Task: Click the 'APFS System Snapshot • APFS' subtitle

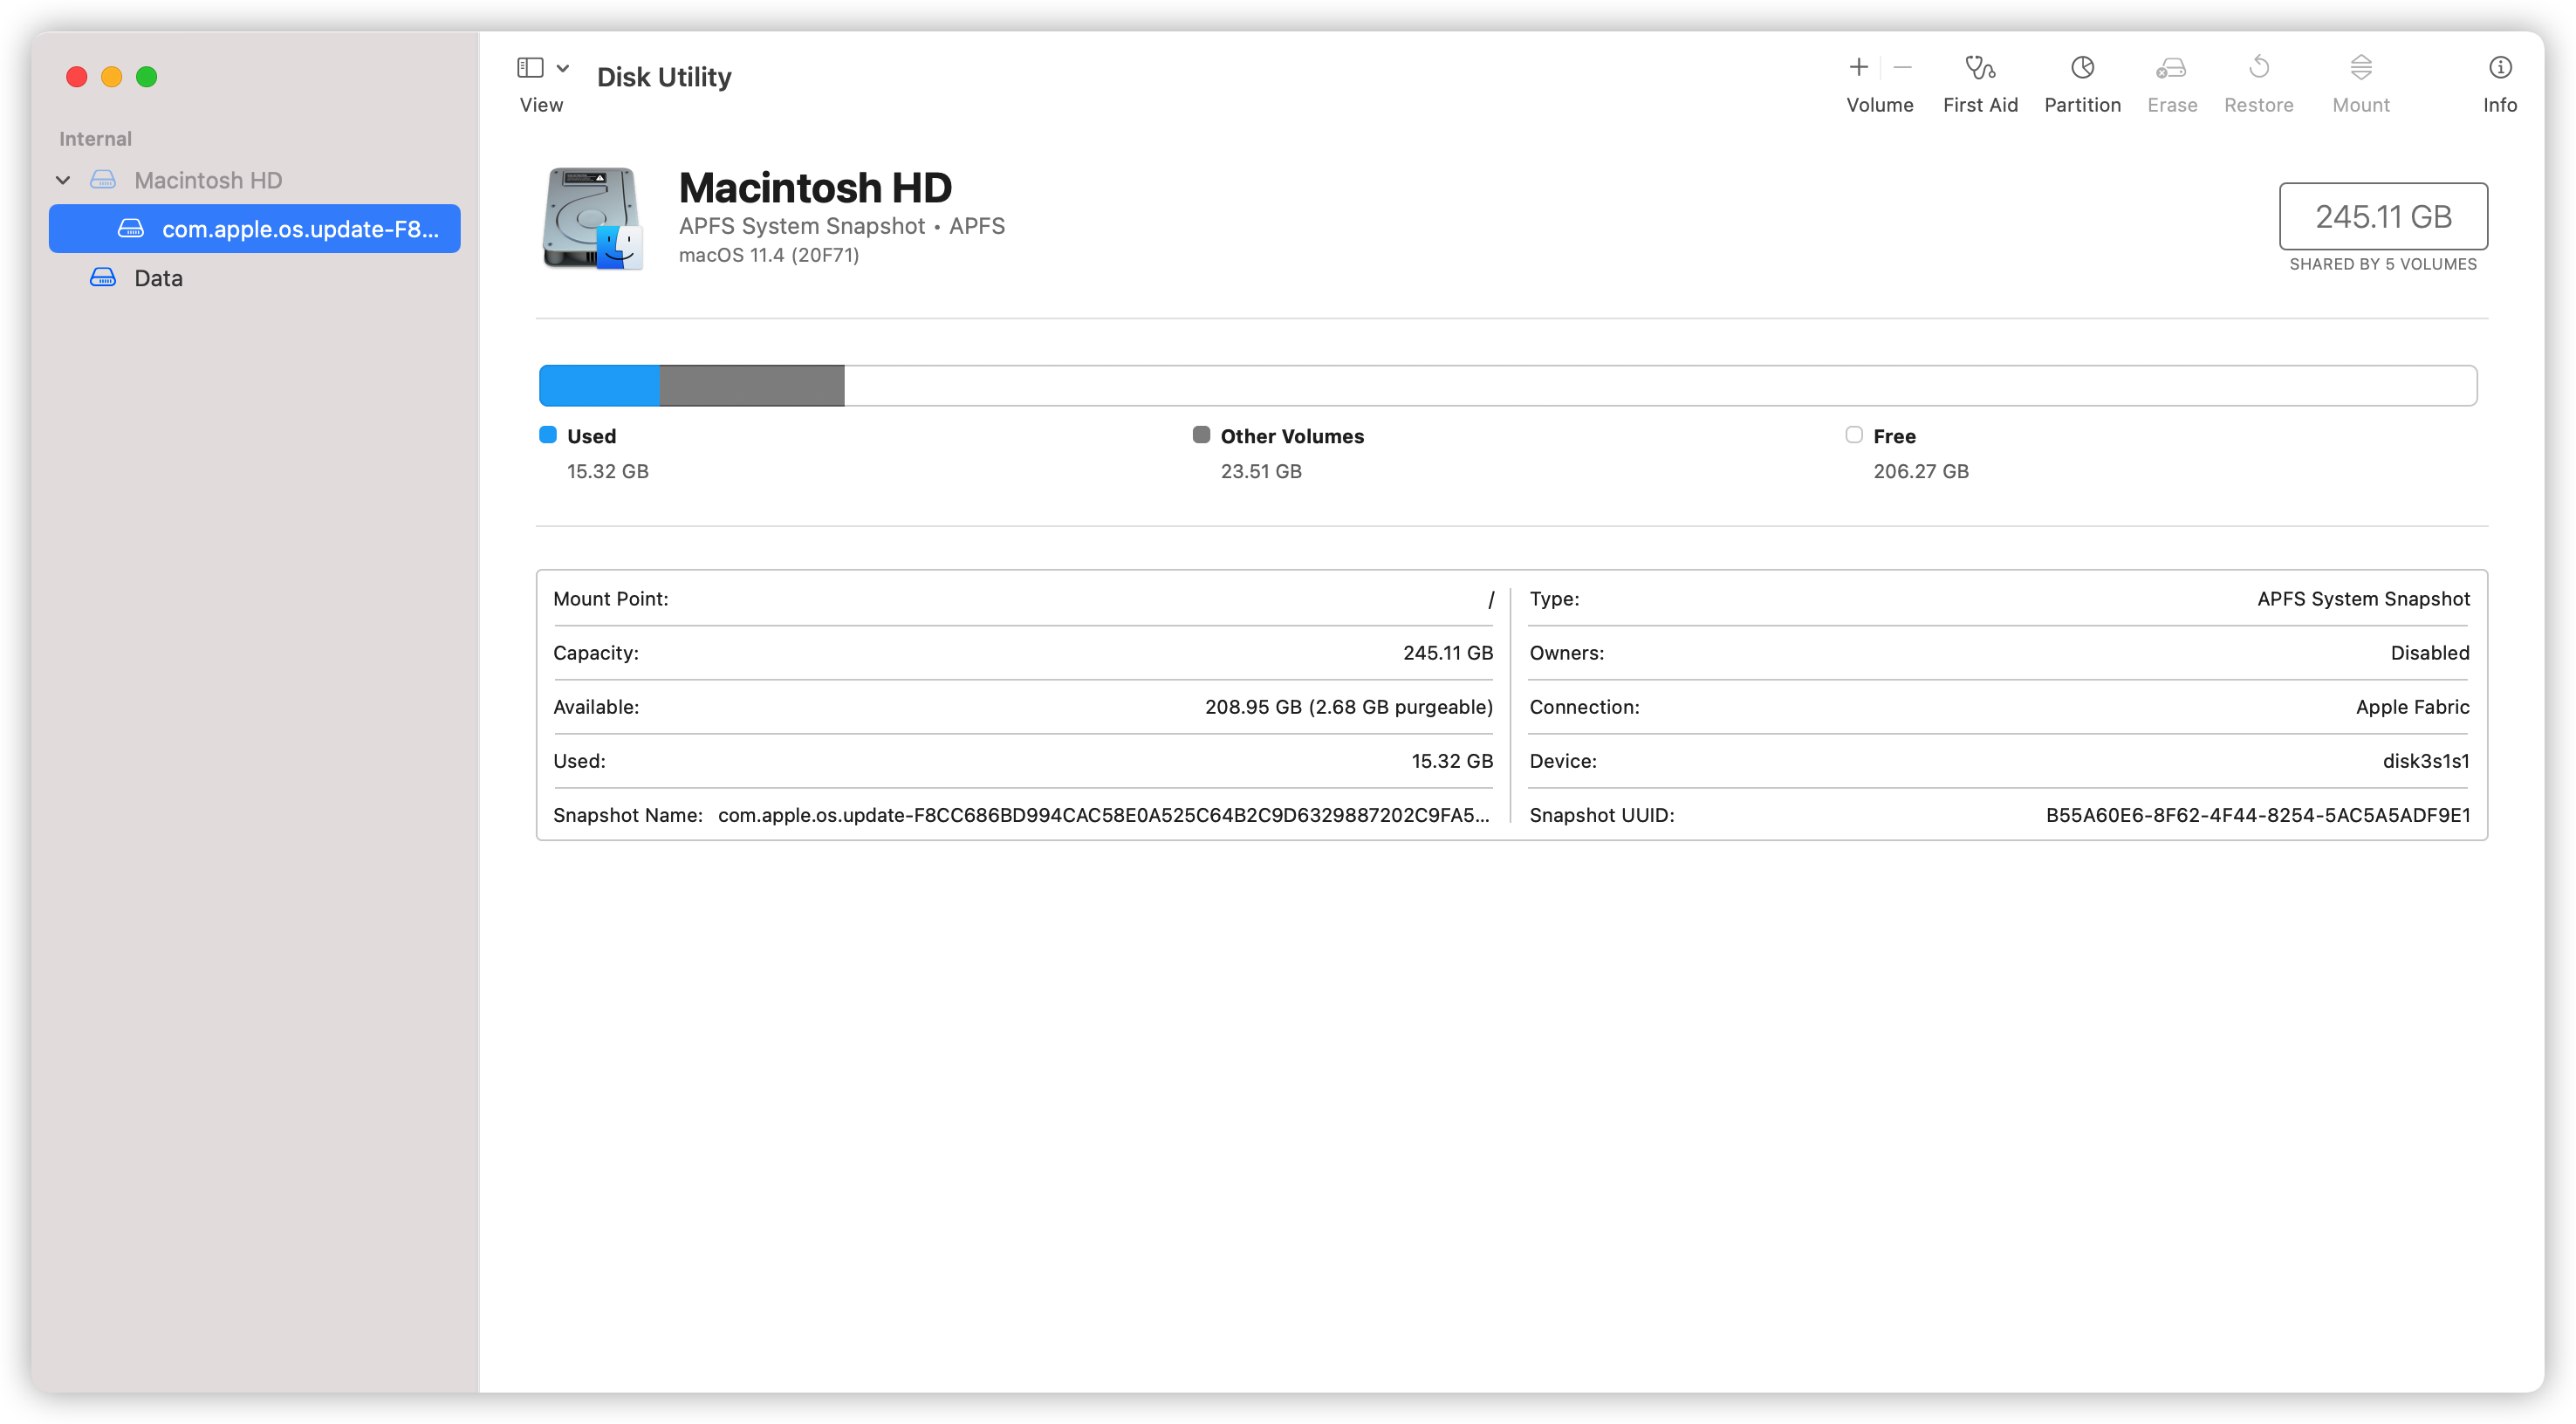Action: point(841,226)
